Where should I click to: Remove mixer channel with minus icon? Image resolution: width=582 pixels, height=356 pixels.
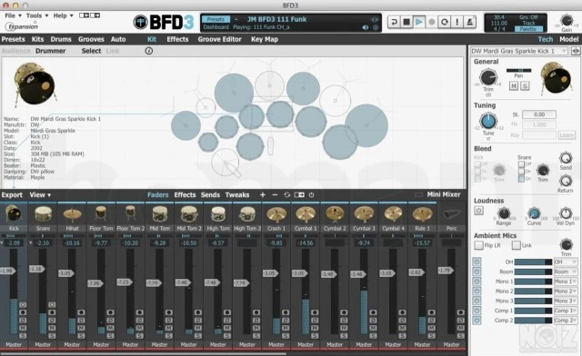pyautogui.click(x=275, y=194)
